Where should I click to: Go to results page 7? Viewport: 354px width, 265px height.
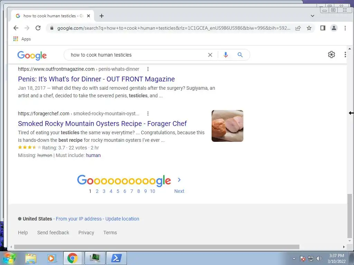pos(132,191)
